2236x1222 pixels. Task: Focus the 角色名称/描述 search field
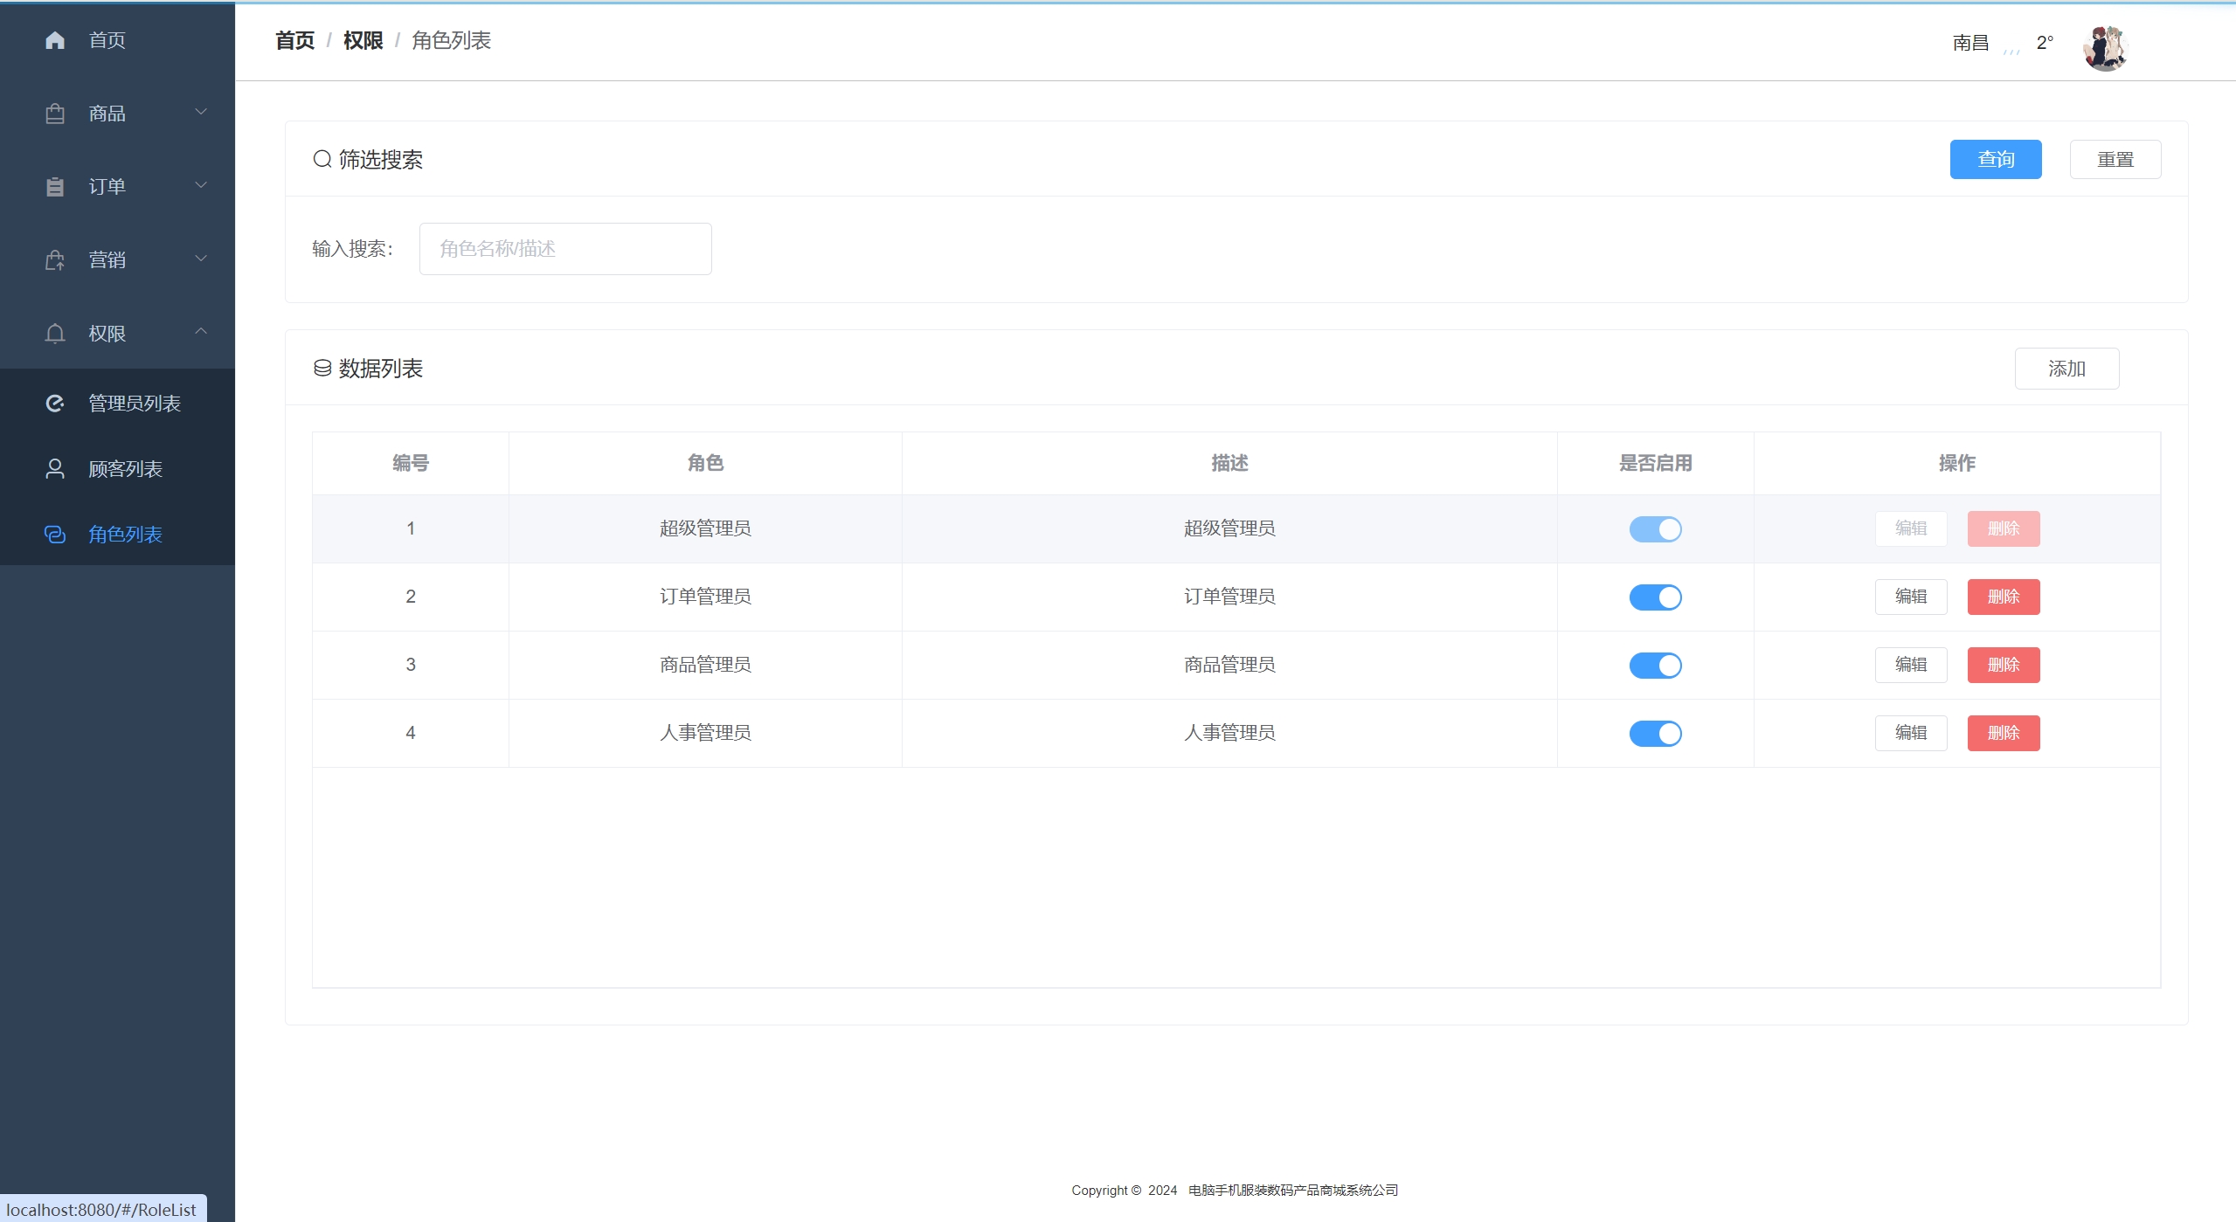coord(564,249)
